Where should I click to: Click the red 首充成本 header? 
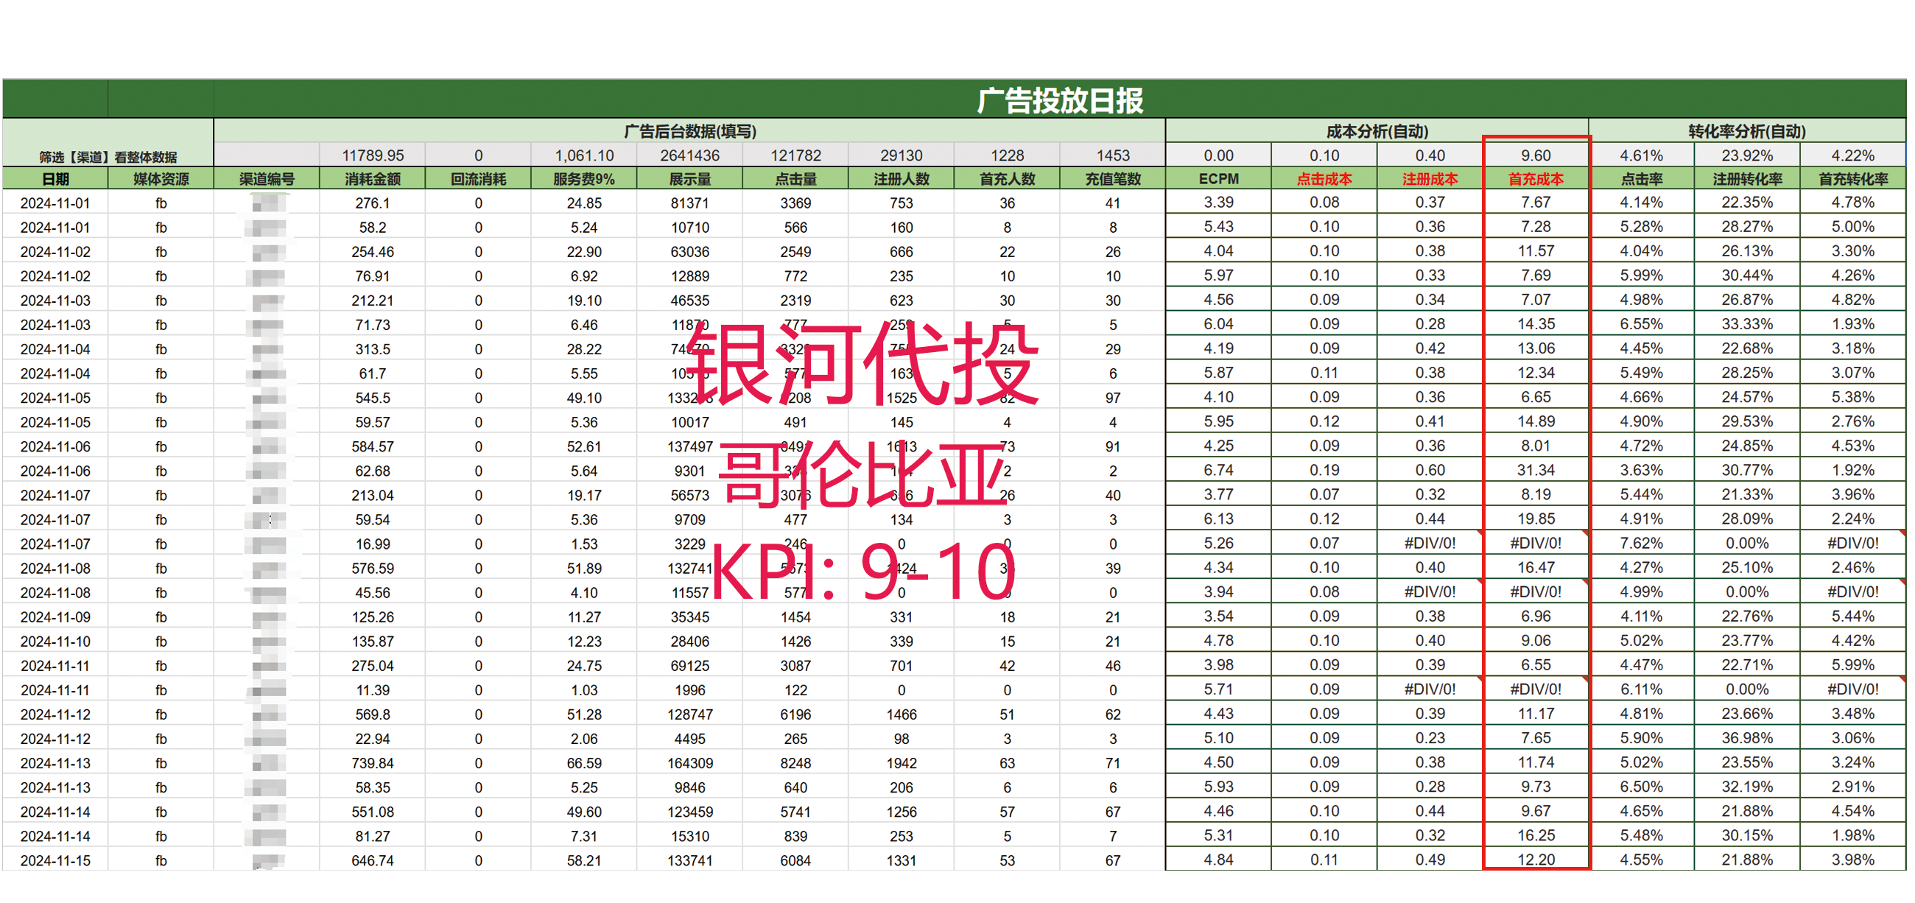click(1536, 179)
